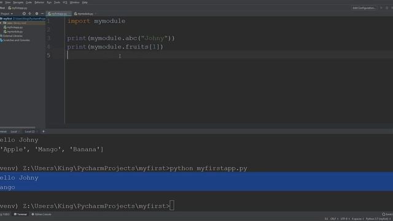Click the venv folder icon in project tree
This screenshot has width=393, height=221.
pyautogui.click(x=5, y=23)
